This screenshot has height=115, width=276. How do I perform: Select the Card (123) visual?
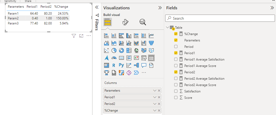pos(121,58)
